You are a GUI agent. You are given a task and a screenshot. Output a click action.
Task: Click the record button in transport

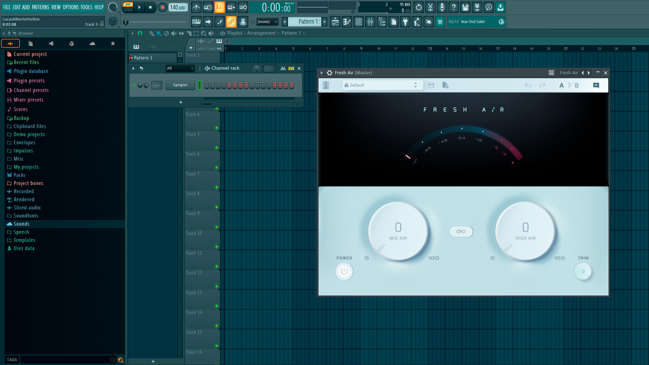pyautogui.click(x=162, y=7)
